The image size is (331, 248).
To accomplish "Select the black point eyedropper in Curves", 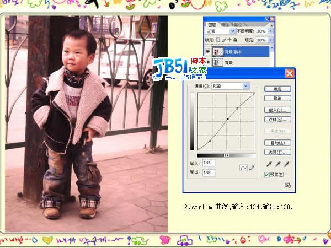I will (269, 164).
